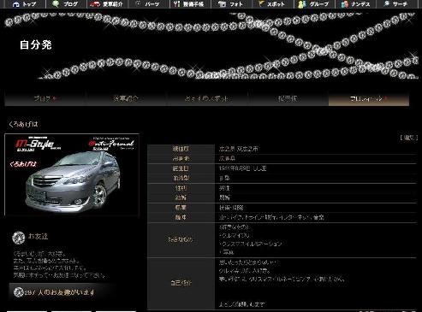Open the ナンデス icon in top bar
Screen dimensions: 422x312
click(345, 4)
